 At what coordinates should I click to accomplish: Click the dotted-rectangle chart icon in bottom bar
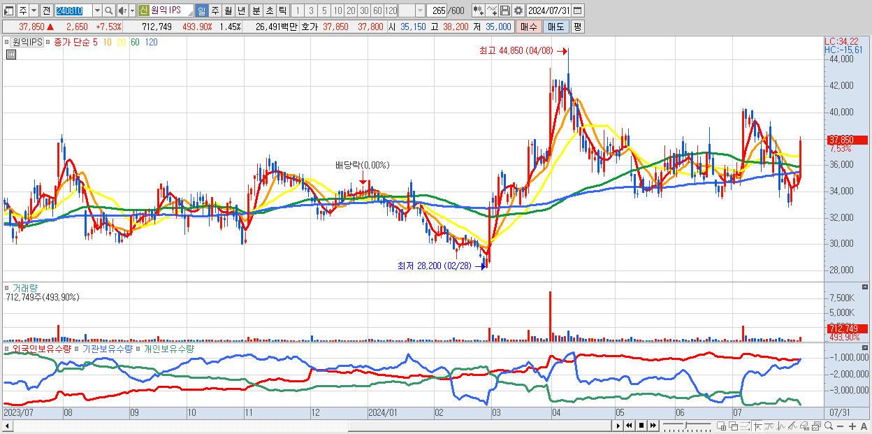pos(745,426)
